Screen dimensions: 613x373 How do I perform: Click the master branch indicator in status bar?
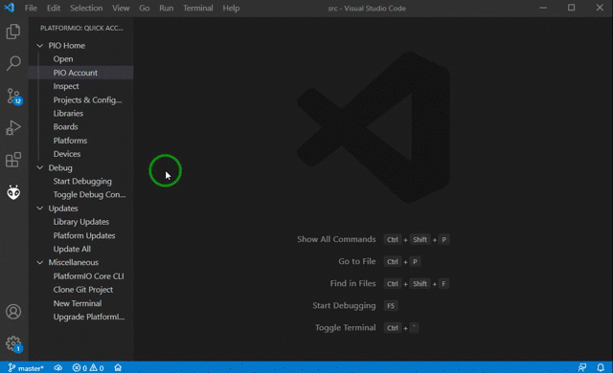coord(26,368)
